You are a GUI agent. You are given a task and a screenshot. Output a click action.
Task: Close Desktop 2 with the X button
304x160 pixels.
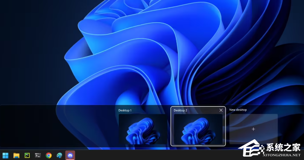coord(221,110)
